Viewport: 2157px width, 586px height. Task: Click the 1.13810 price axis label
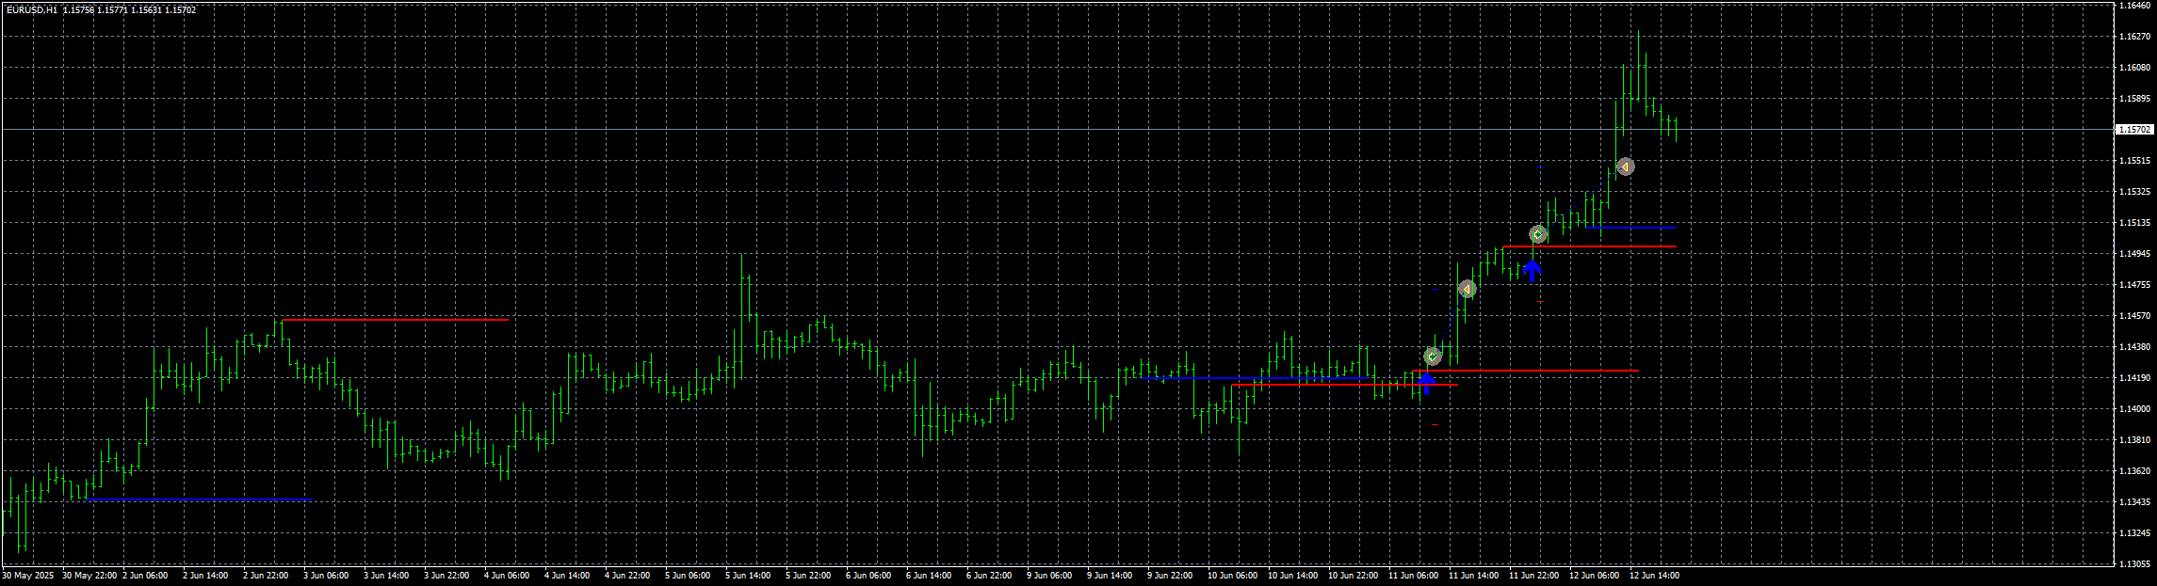2133,440
